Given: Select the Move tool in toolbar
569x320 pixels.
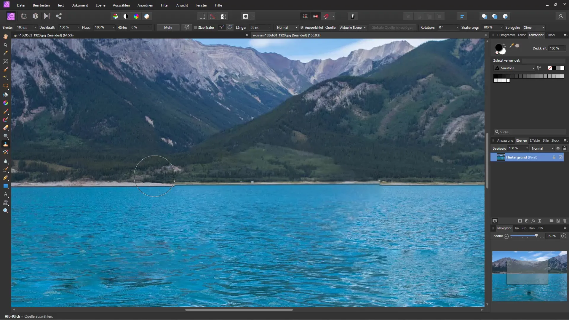Looking at the screenshot, I should pos(5,44).
